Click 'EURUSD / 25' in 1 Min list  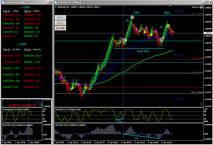tap(11, 28)
